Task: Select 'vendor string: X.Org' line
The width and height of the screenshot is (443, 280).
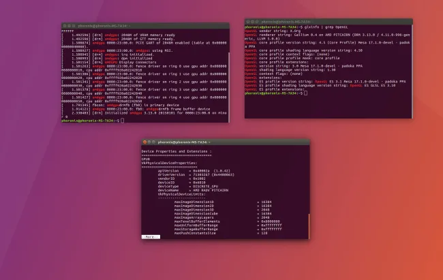Action: click(x=273, y=31)
